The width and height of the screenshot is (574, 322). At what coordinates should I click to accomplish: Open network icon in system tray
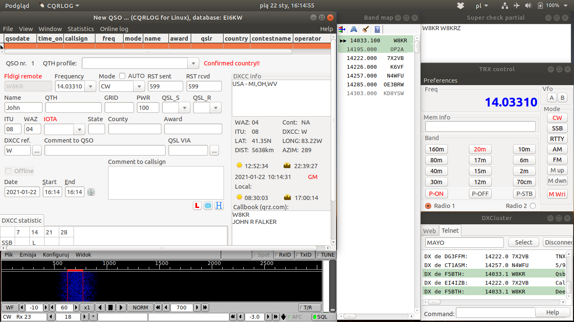tap(505, 5)
